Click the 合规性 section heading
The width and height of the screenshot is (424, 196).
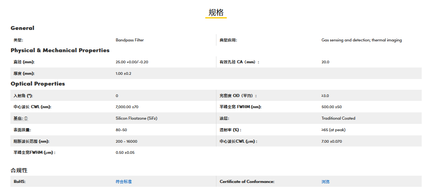click(19, 170)
